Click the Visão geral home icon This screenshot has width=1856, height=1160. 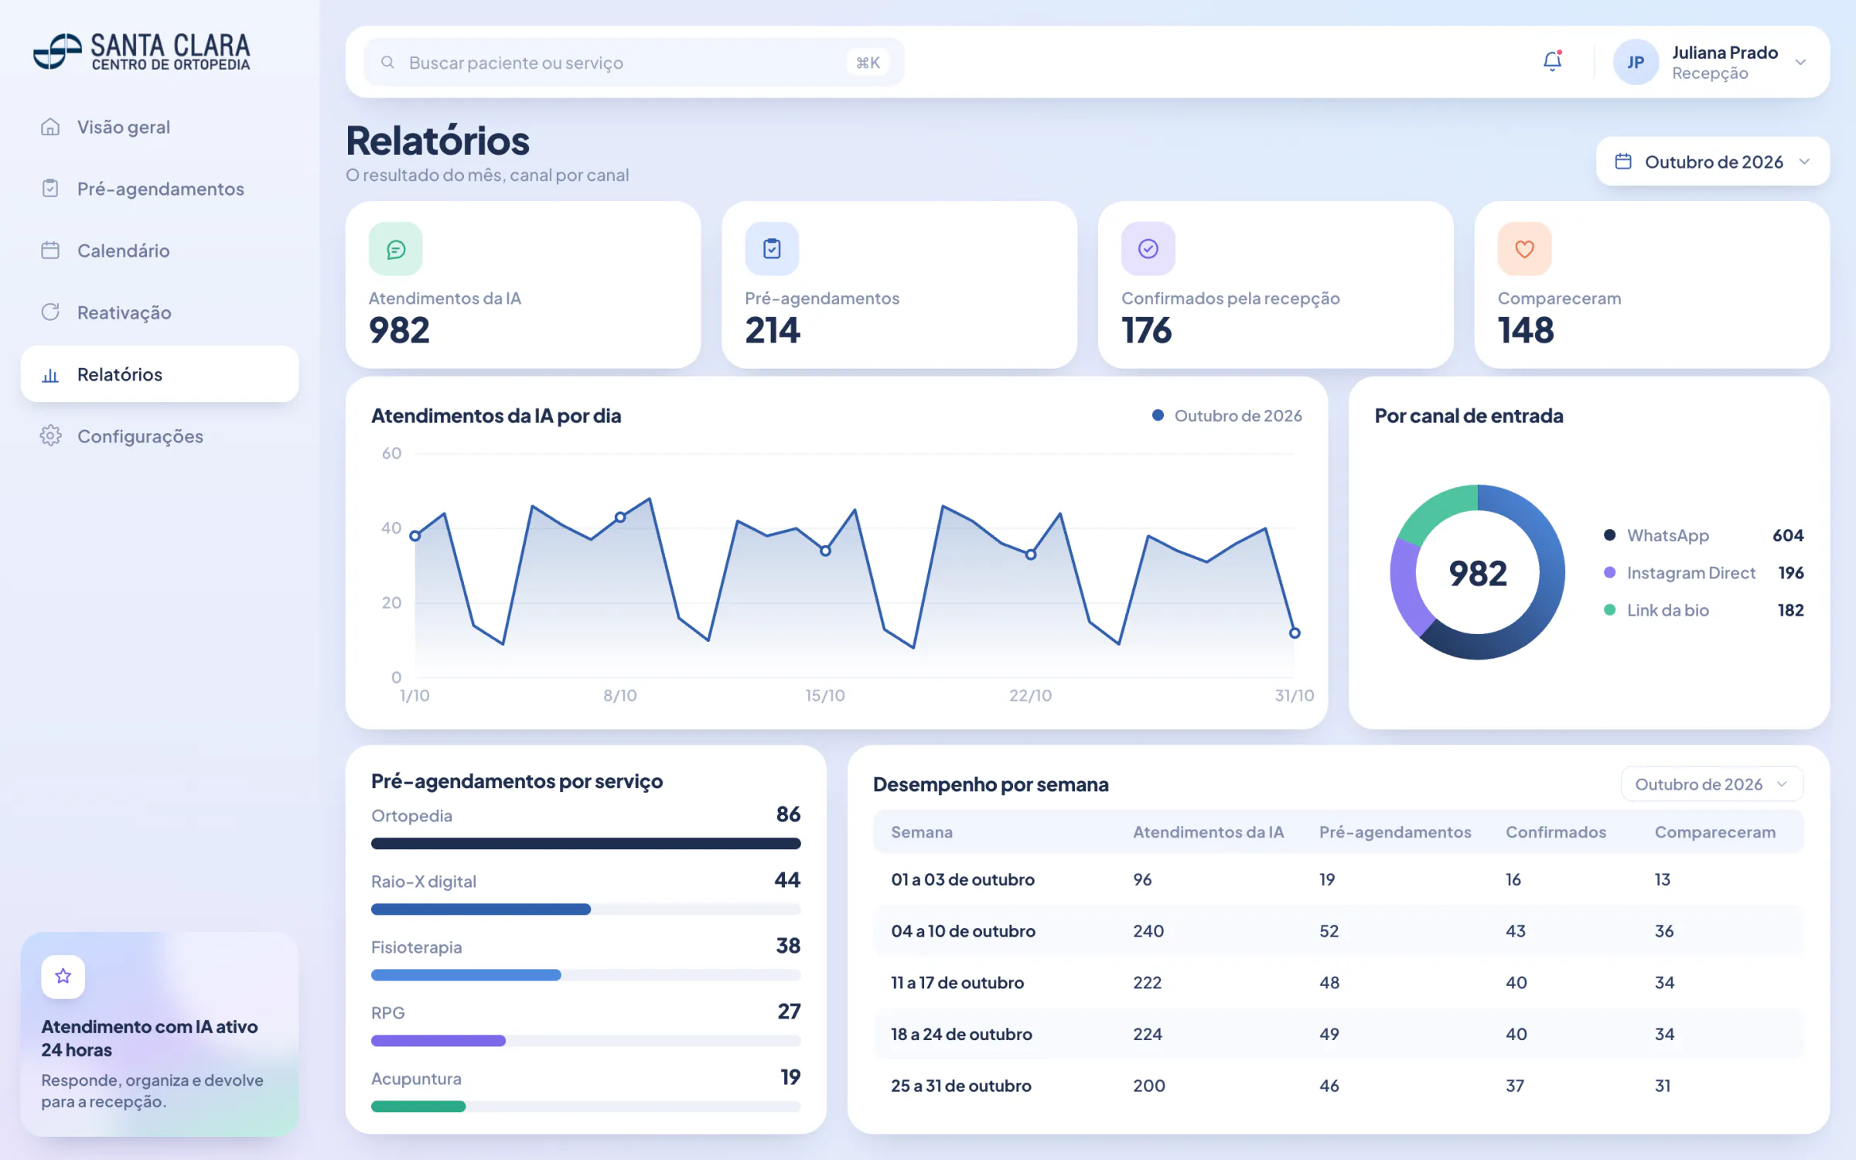tap(50, 127)
